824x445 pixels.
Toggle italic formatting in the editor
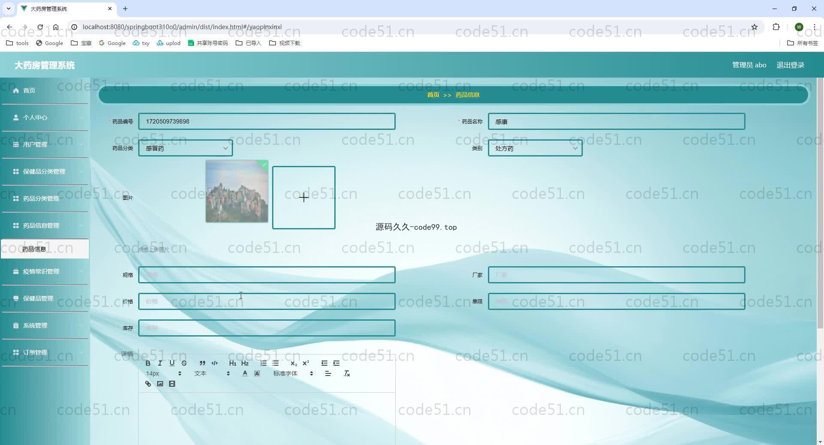(x=160, y=363)
